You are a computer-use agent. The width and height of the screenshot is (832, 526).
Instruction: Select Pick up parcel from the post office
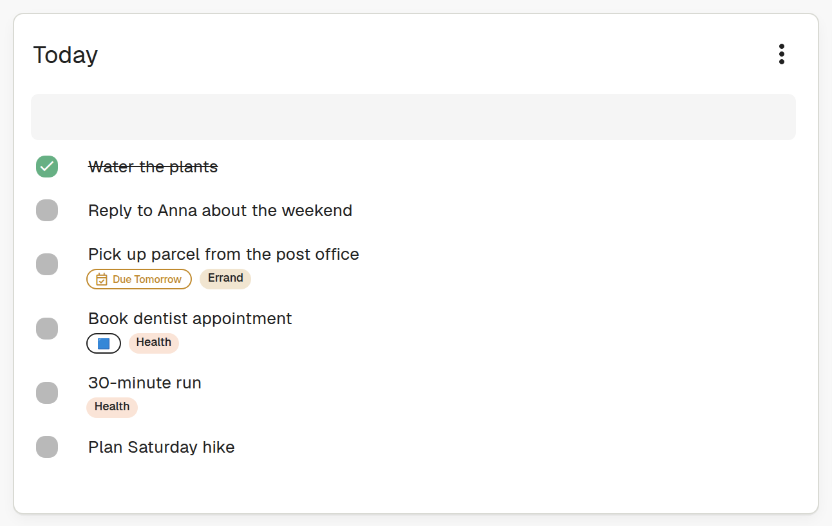click(x=223, y=255)
